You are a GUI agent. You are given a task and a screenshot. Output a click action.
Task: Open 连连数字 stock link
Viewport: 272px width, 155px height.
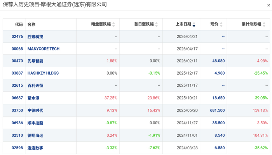35,148
